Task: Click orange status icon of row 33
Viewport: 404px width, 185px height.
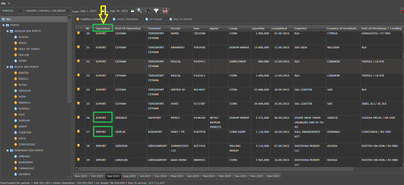Action: pos(78,75)
